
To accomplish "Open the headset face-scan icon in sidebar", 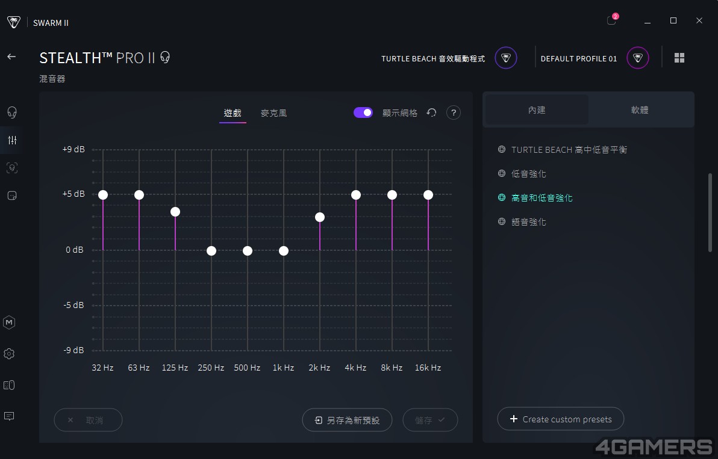I will (12, 168).
